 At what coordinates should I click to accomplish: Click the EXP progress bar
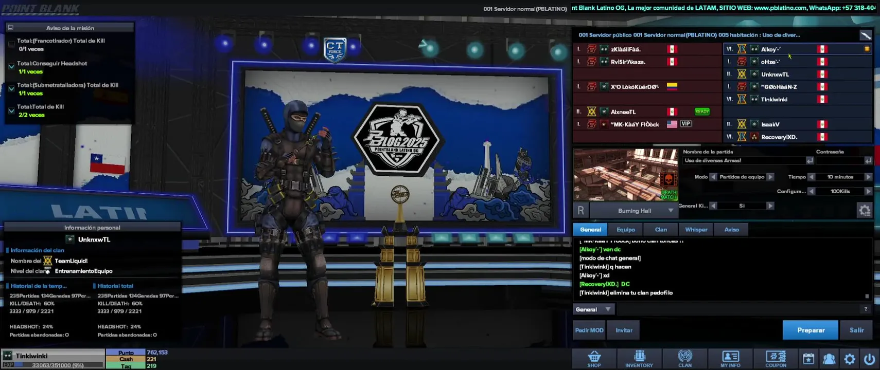tap(59, 365)
